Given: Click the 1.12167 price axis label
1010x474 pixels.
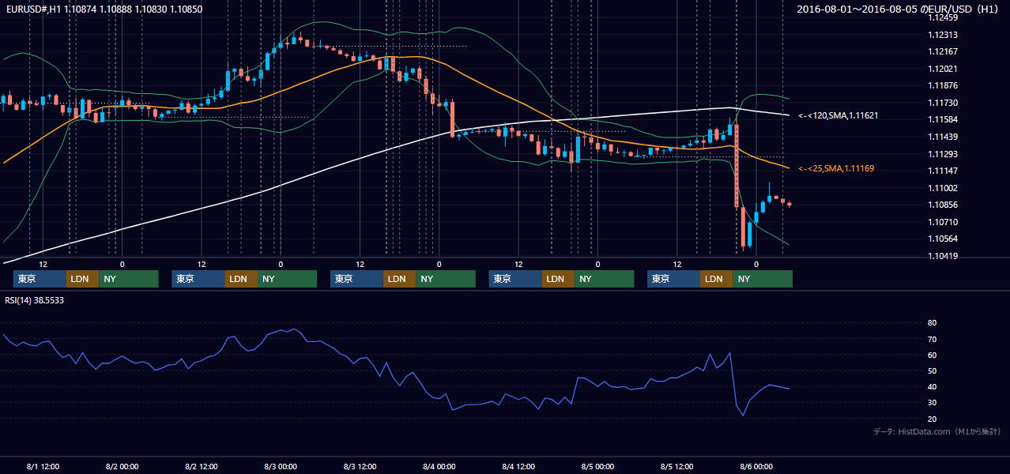Looking at the screenshot, I should coord(943,51).
